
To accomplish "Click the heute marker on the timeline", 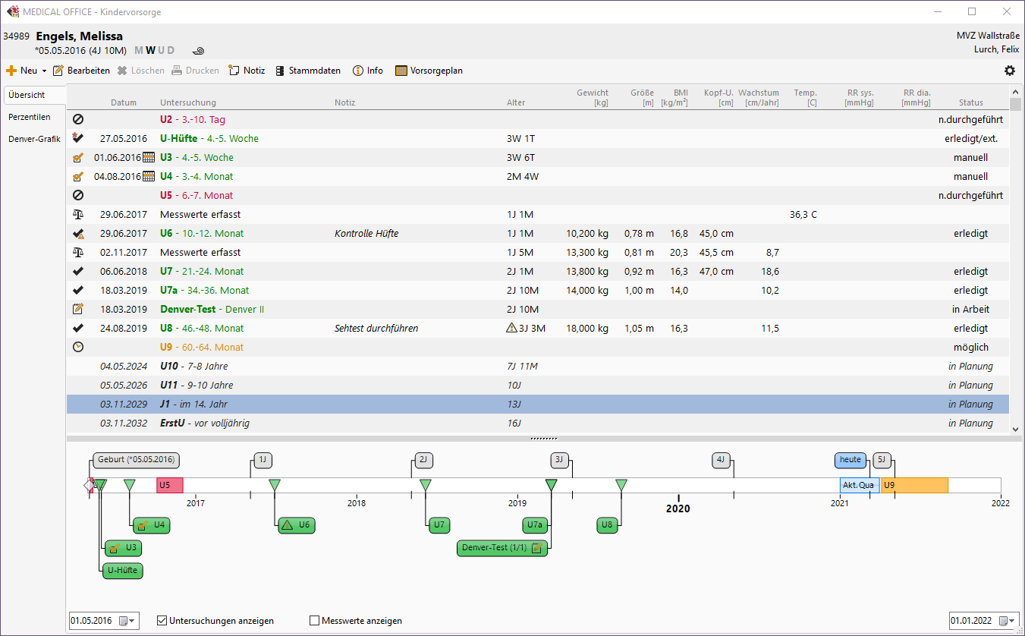I will click(850, 459).
